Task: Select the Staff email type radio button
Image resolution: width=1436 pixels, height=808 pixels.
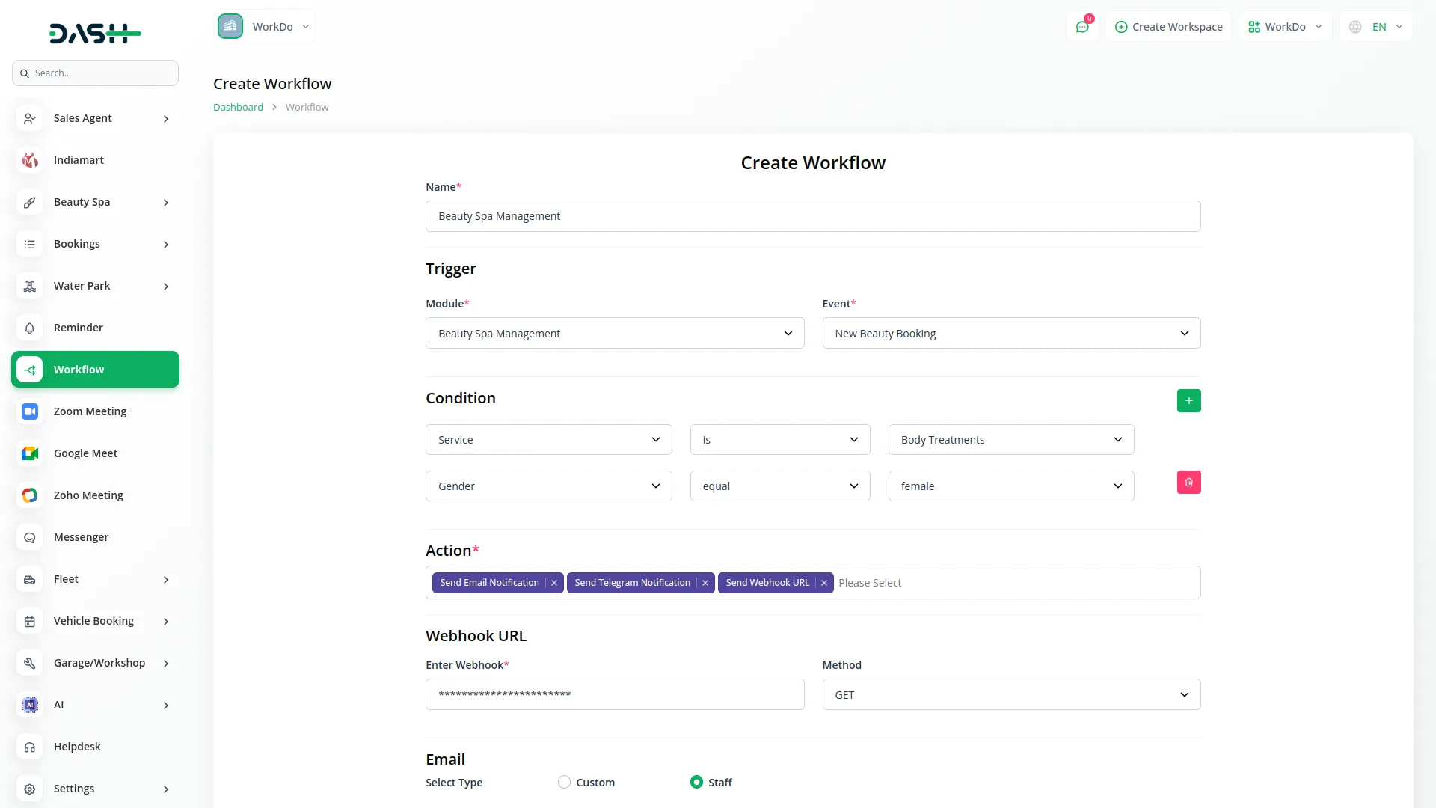Action: [x=696, y=781]
